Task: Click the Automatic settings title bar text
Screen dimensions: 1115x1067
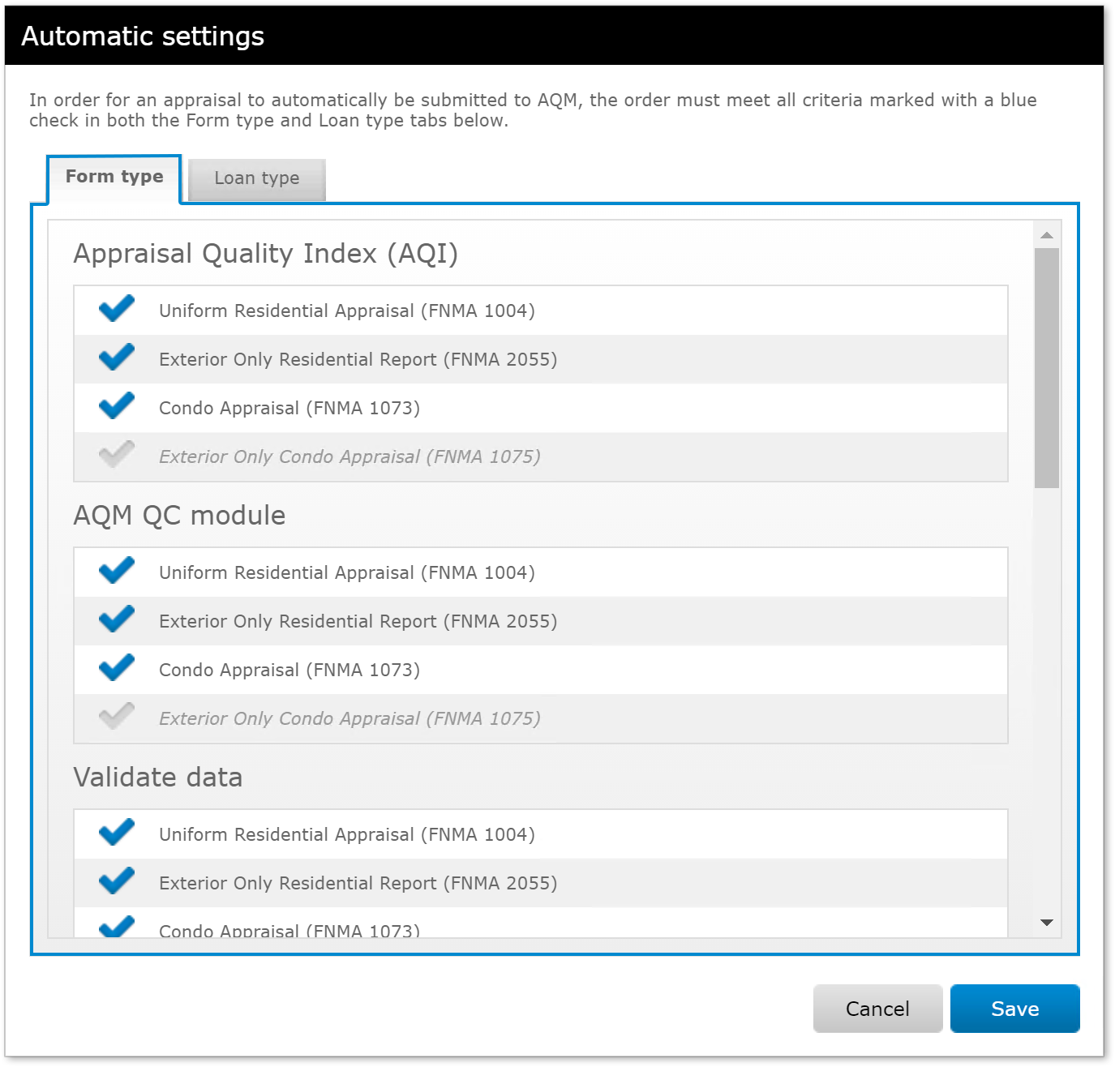Action: point(143,36)
